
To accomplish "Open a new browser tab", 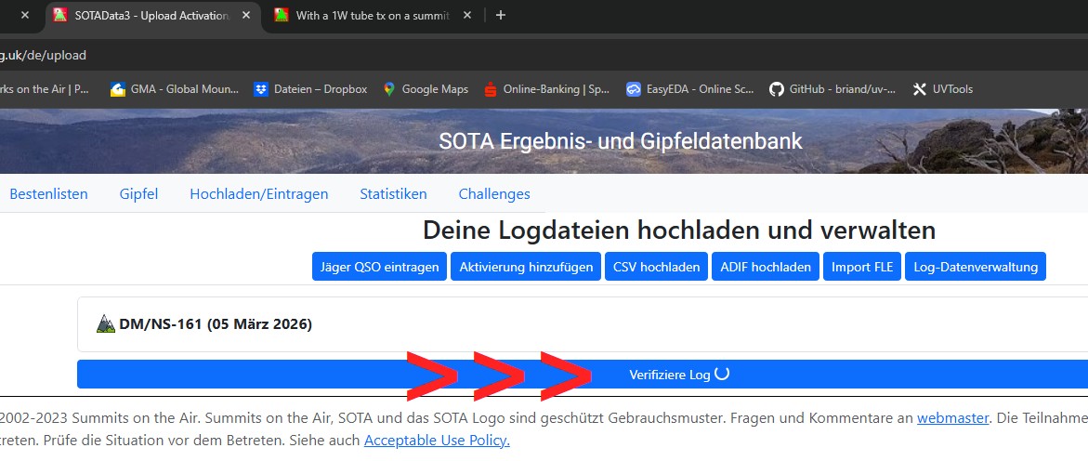I will 501,15.
